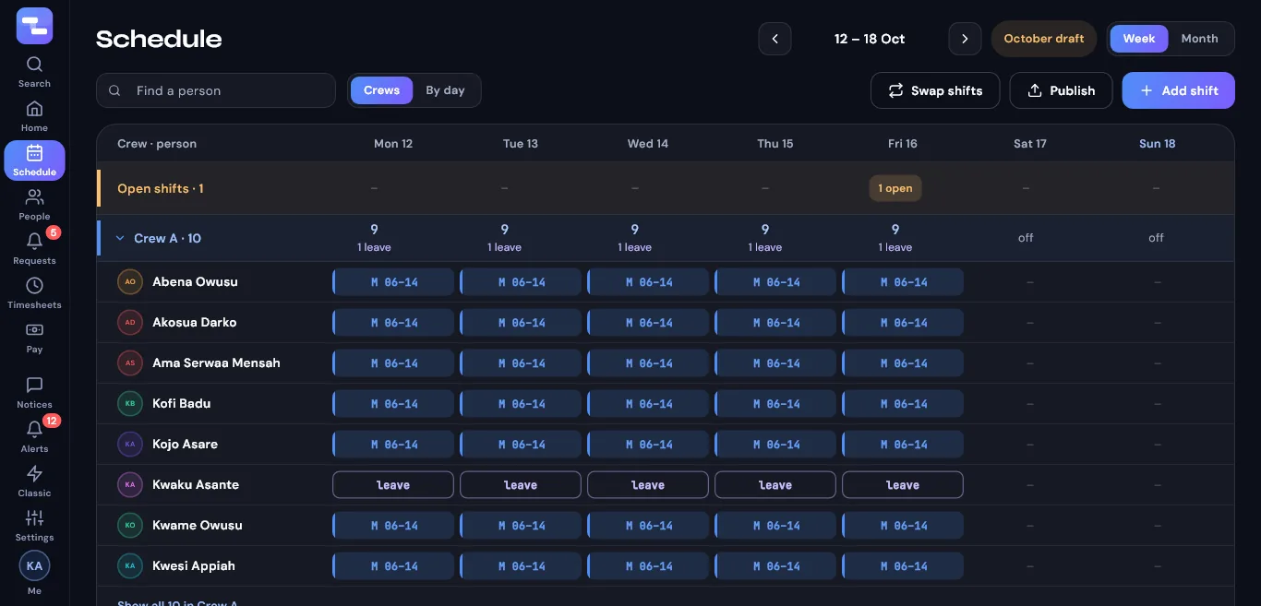This screenshot has width=1261, height=606.
Task: Click Kwaku Asante's avatar
Action: (x=130, y=485)
